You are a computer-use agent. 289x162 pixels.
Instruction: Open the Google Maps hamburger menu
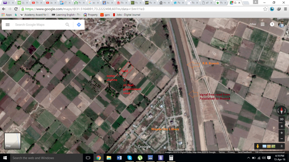tap(8, 24)
